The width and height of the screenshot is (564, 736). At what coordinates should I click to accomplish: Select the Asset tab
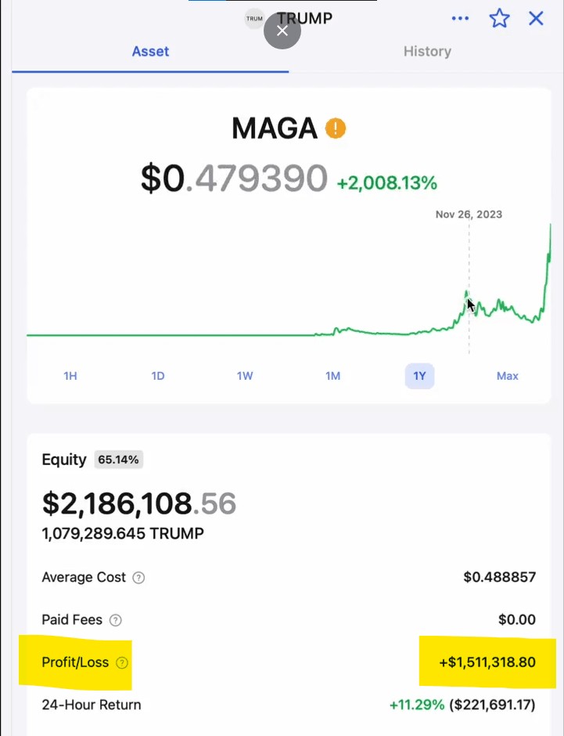pos(150,51)
